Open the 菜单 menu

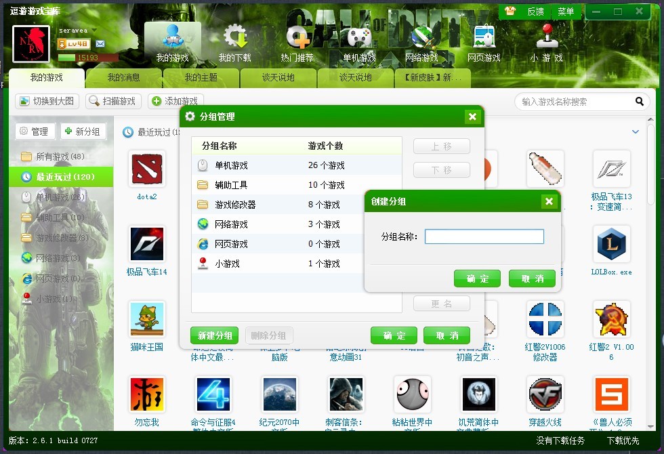point(566,12)
